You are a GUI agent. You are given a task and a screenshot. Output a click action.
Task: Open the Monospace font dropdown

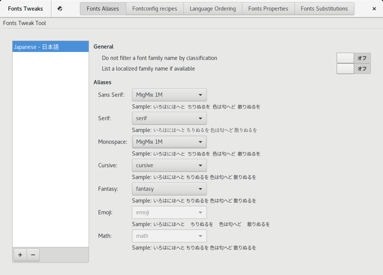(169, 142)
